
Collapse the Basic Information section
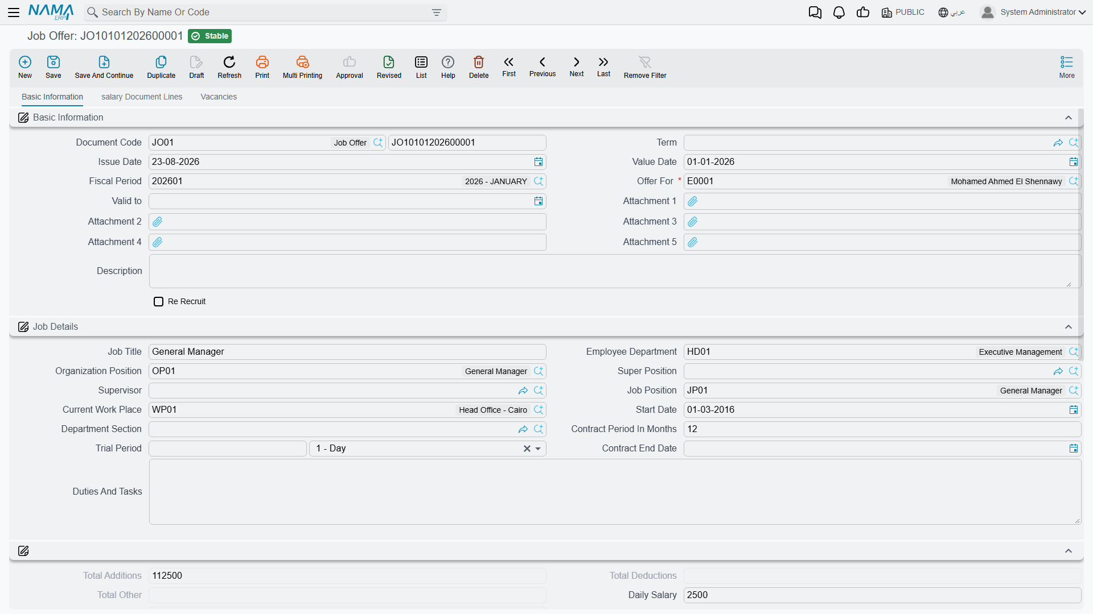pyautogui.click(x=1069, y=118)
